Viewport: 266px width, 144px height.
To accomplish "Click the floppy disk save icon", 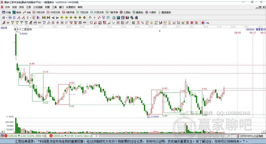I will [x=127, y=18].
